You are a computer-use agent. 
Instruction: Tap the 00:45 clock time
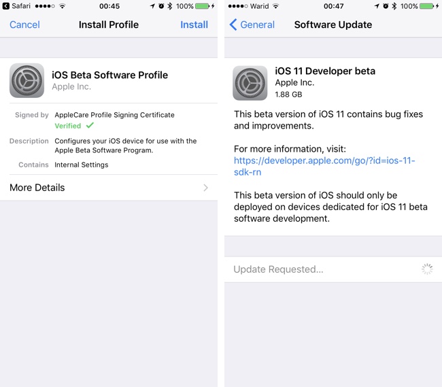[x=109, y=6]
